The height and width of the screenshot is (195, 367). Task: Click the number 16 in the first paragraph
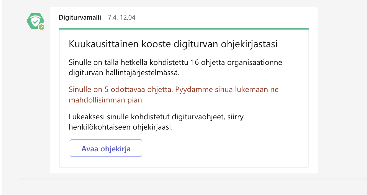[x=195, y=62]
